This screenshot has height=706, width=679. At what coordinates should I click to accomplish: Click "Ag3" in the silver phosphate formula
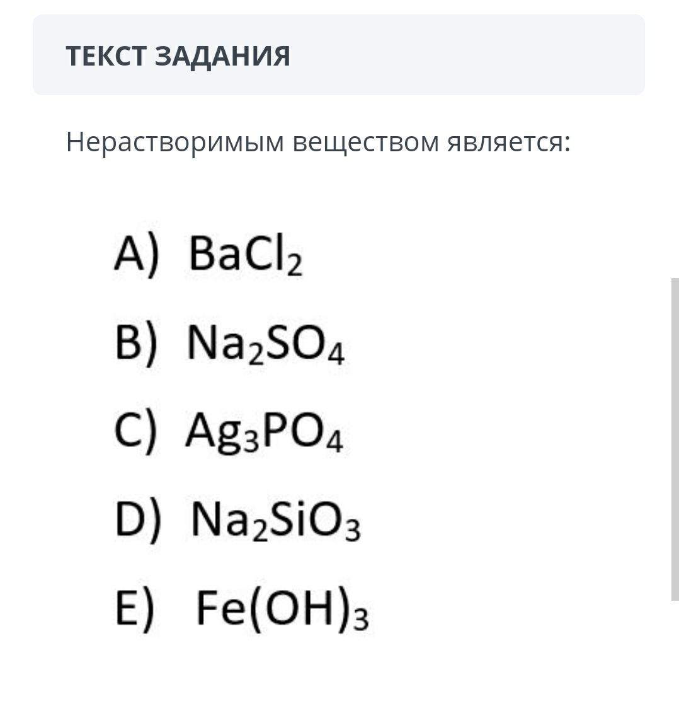point(221,435)
